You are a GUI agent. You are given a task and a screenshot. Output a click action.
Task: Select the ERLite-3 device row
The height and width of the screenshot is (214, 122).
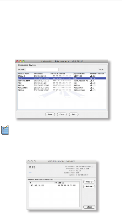tap(62, 76)
